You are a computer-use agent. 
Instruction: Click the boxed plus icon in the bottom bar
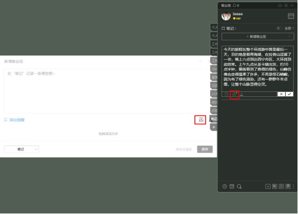point(268,187)
